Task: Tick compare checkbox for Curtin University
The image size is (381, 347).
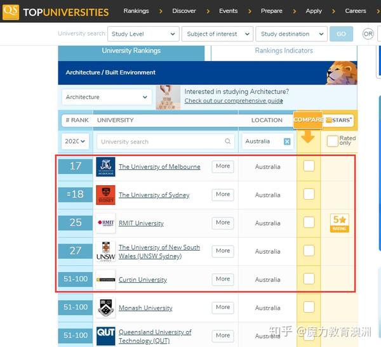Action: click(309, 278)
